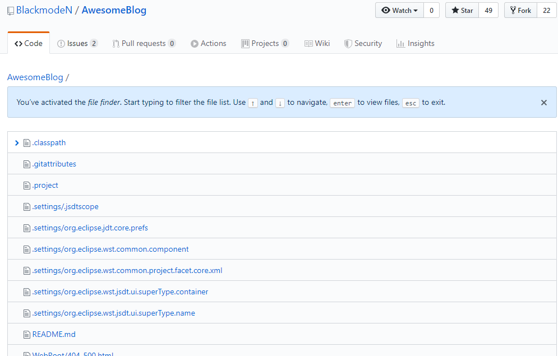Open the AwesomeBlog repository title link
Screen dimensions: 558x356
click(114, 10)
